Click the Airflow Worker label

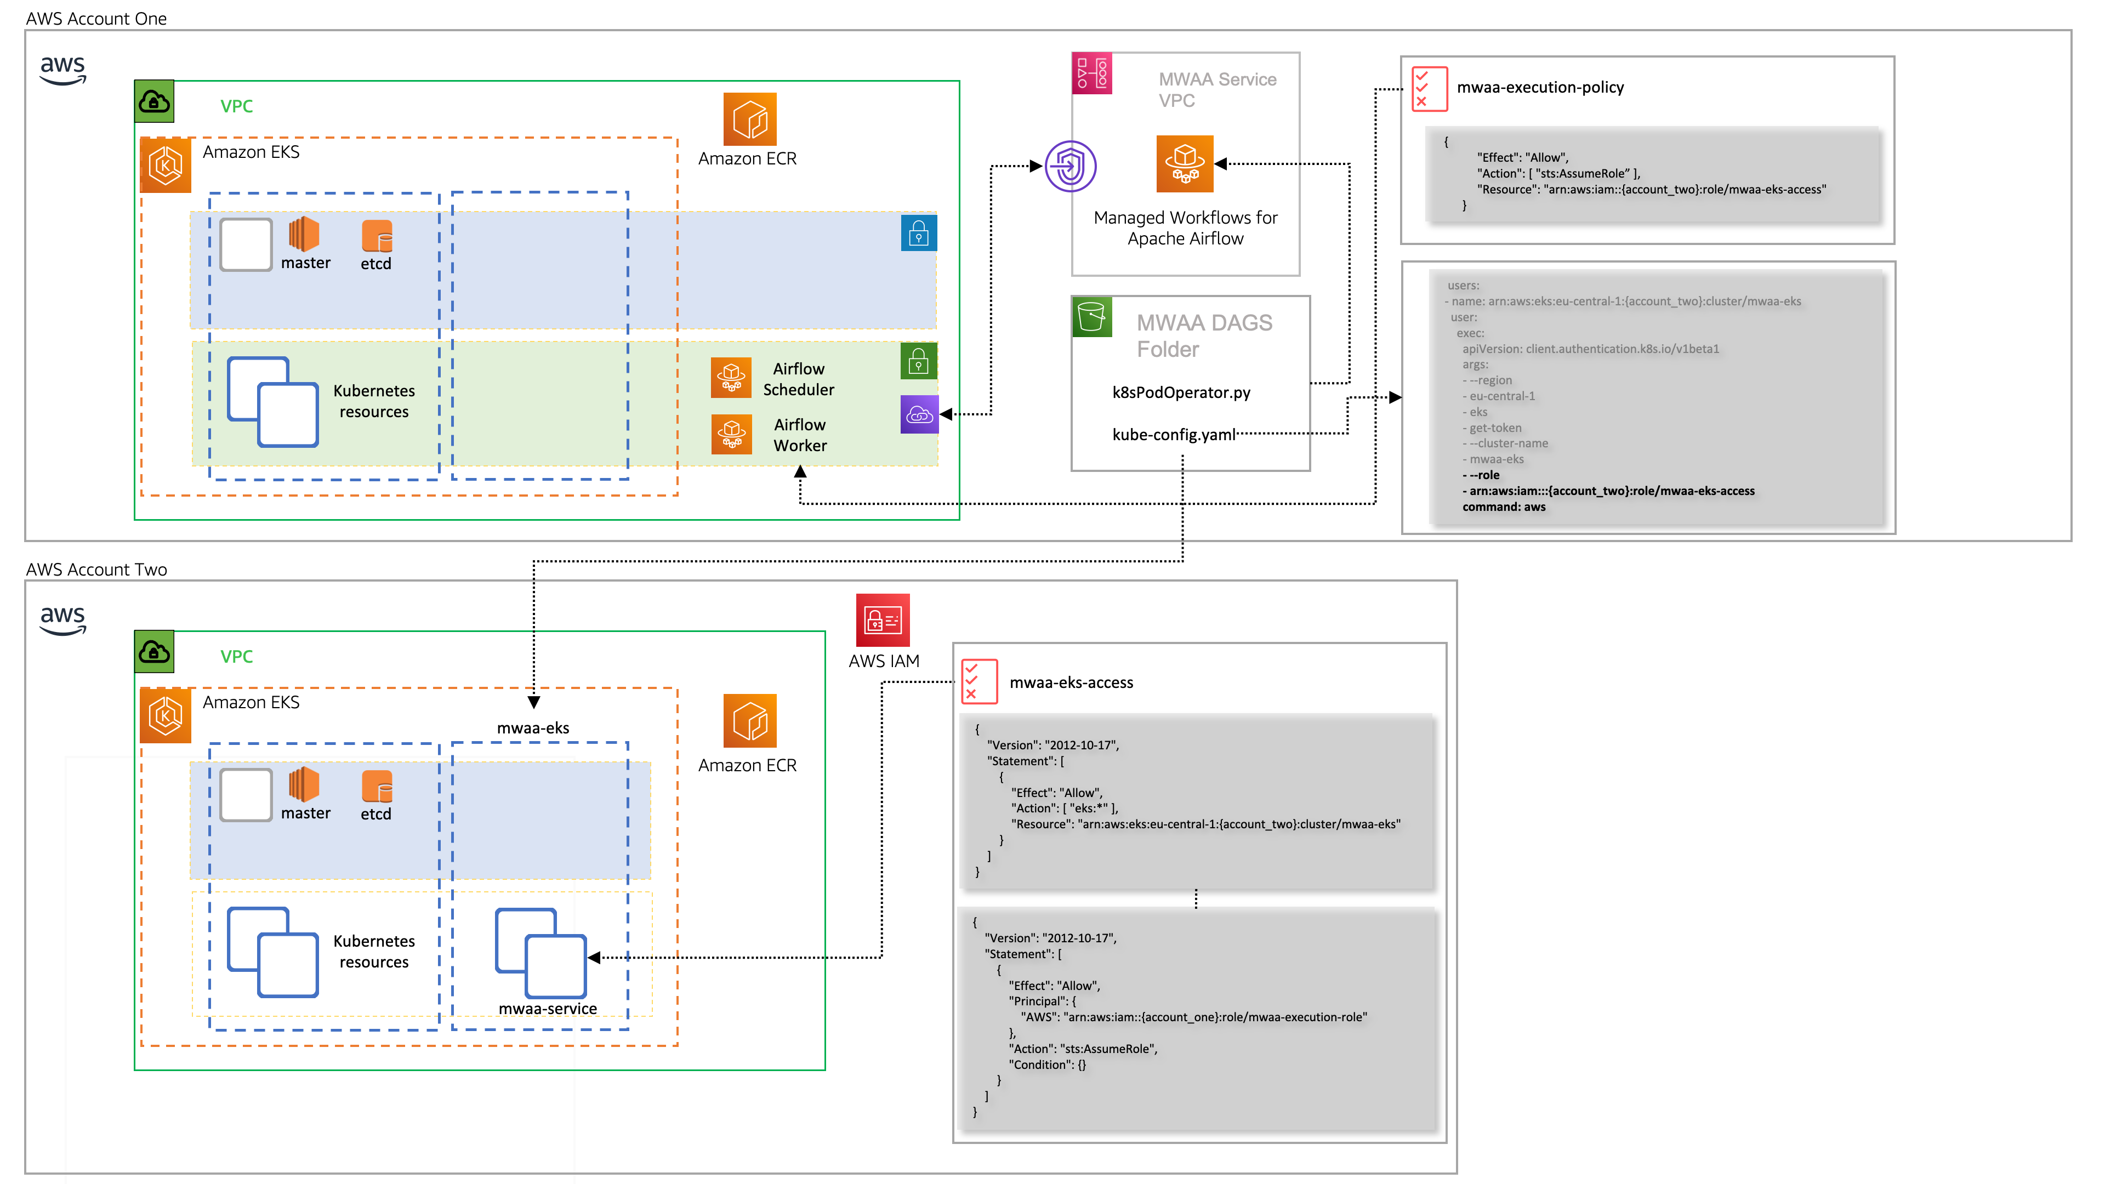[x=800, y=435]
